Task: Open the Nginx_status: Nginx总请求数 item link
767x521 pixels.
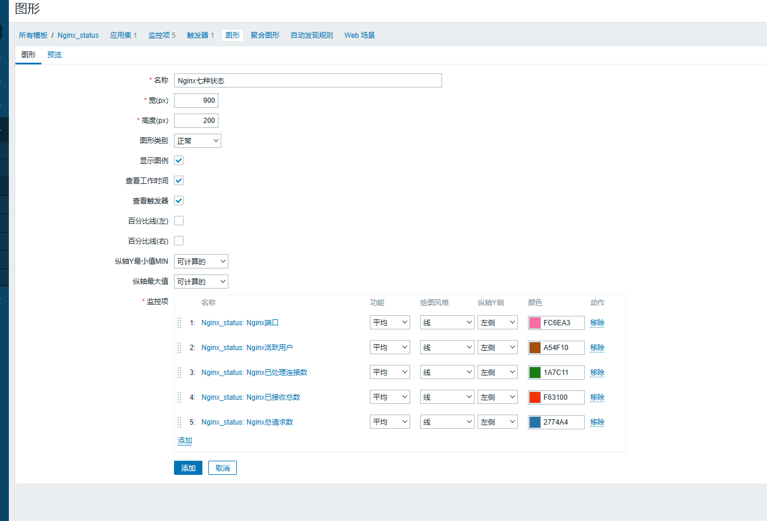Action: pos(247,422)
